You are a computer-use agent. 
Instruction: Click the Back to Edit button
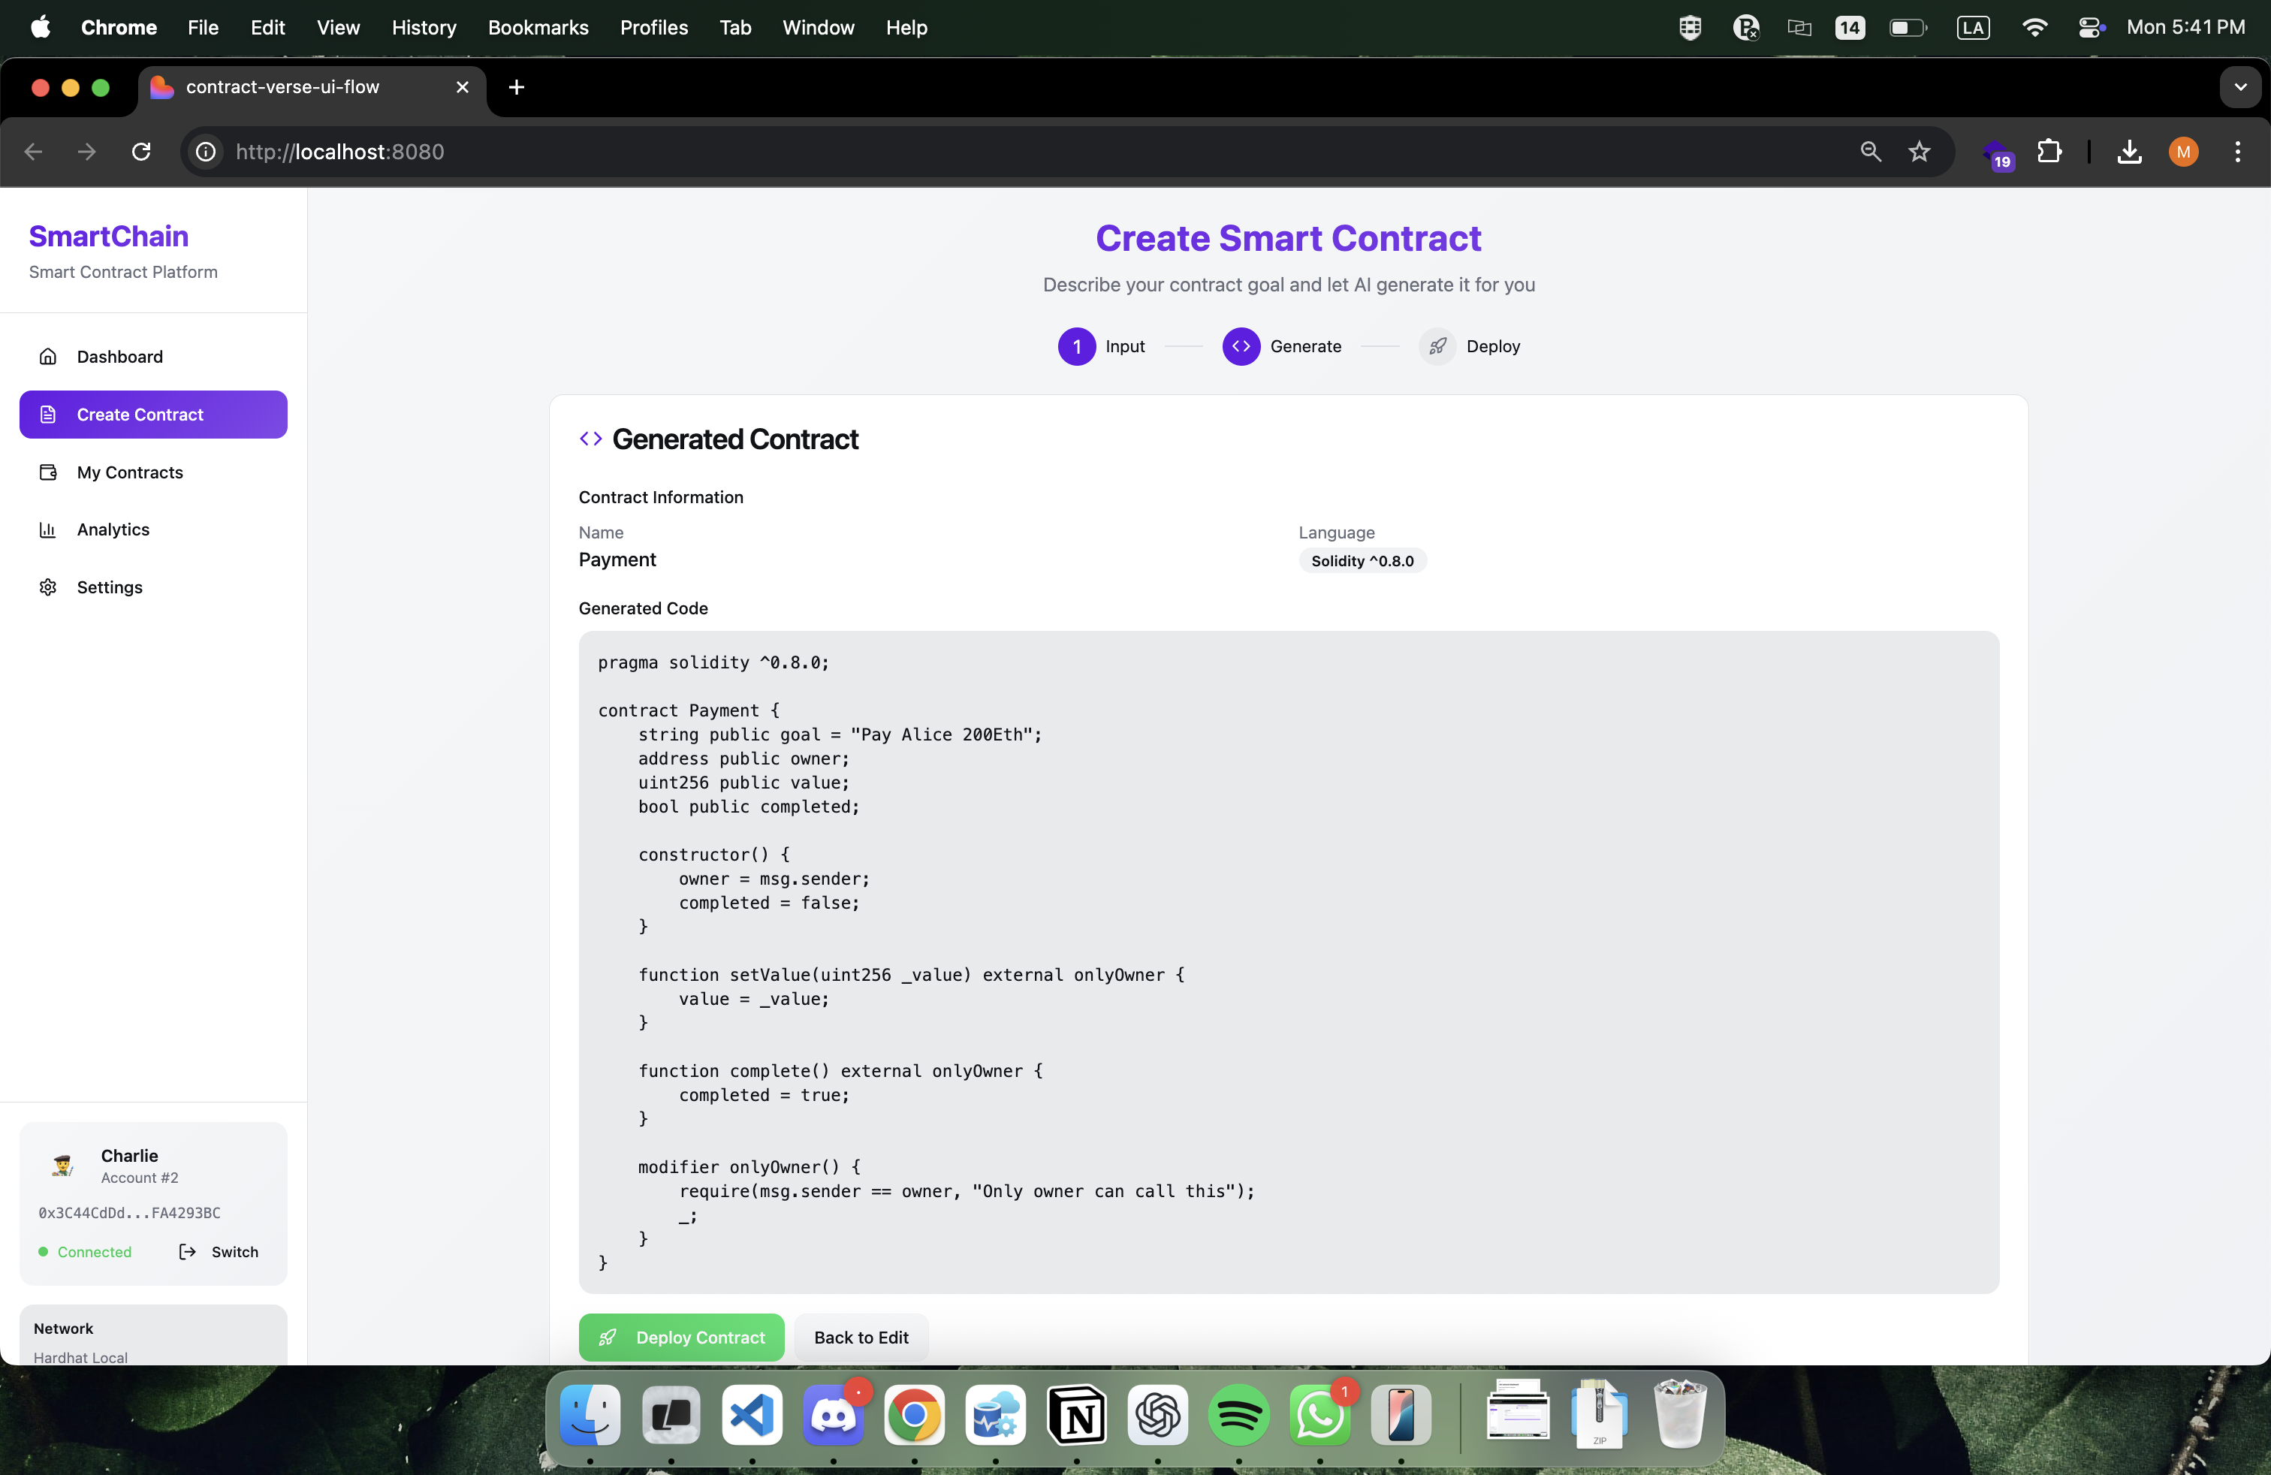tap(861, 1337)
